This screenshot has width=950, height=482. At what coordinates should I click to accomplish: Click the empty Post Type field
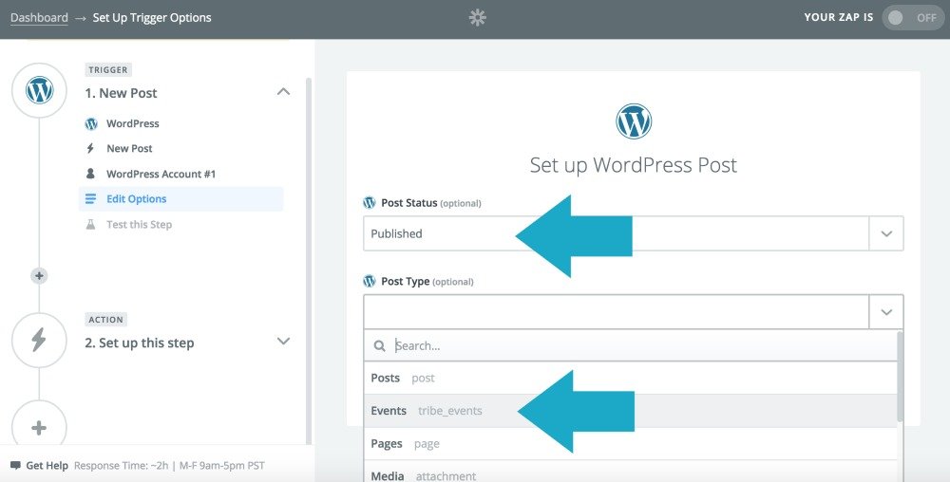click(x=616, y=312)
